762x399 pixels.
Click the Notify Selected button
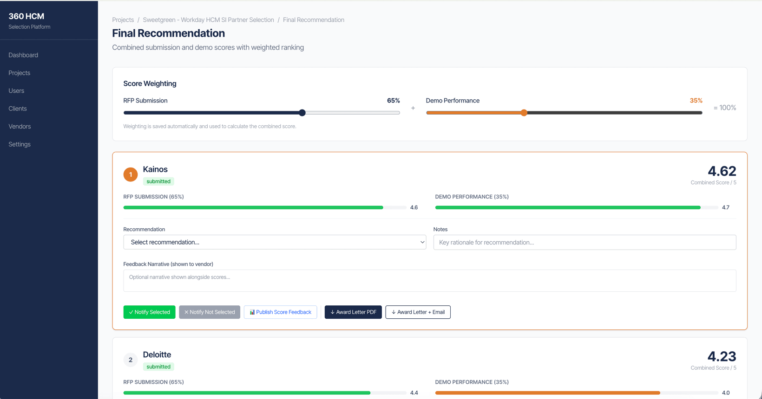click(x=149, y=312)
